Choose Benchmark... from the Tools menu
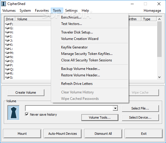This screenshot has width=166, height=143. tap(90, 17)
